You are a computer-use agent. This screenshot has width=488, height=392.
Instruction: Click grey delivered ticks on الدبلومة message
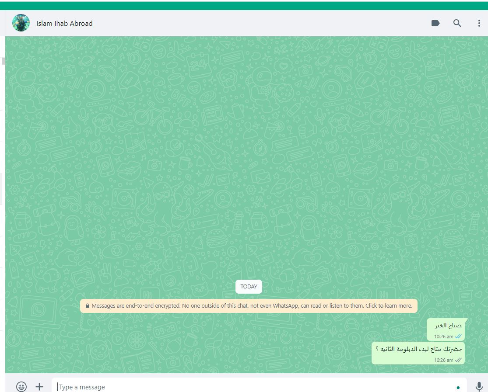pos(458,360)
